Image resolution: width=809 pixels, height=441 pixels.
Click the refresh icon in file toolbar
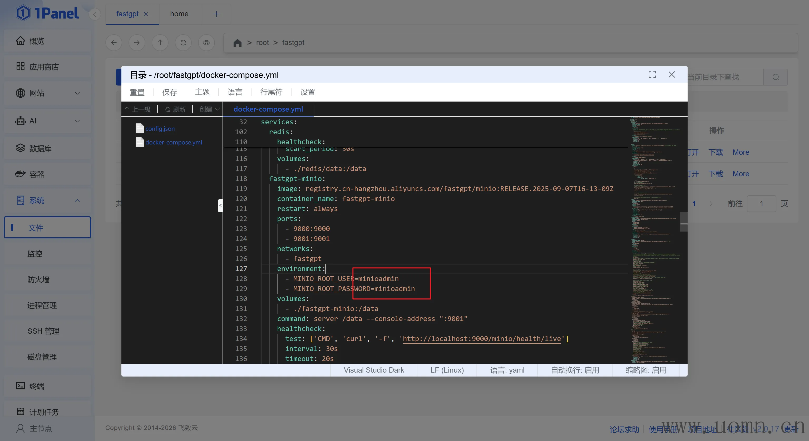[183, 43]
